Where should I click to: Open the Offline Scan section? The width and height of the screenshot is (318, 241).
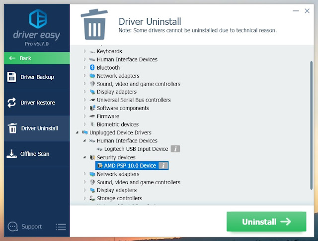pos(37,154)
